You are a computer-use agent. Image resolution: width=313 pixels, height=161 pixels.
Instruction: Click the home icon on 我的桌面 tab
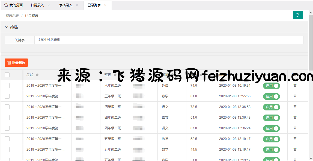point(6,5)
